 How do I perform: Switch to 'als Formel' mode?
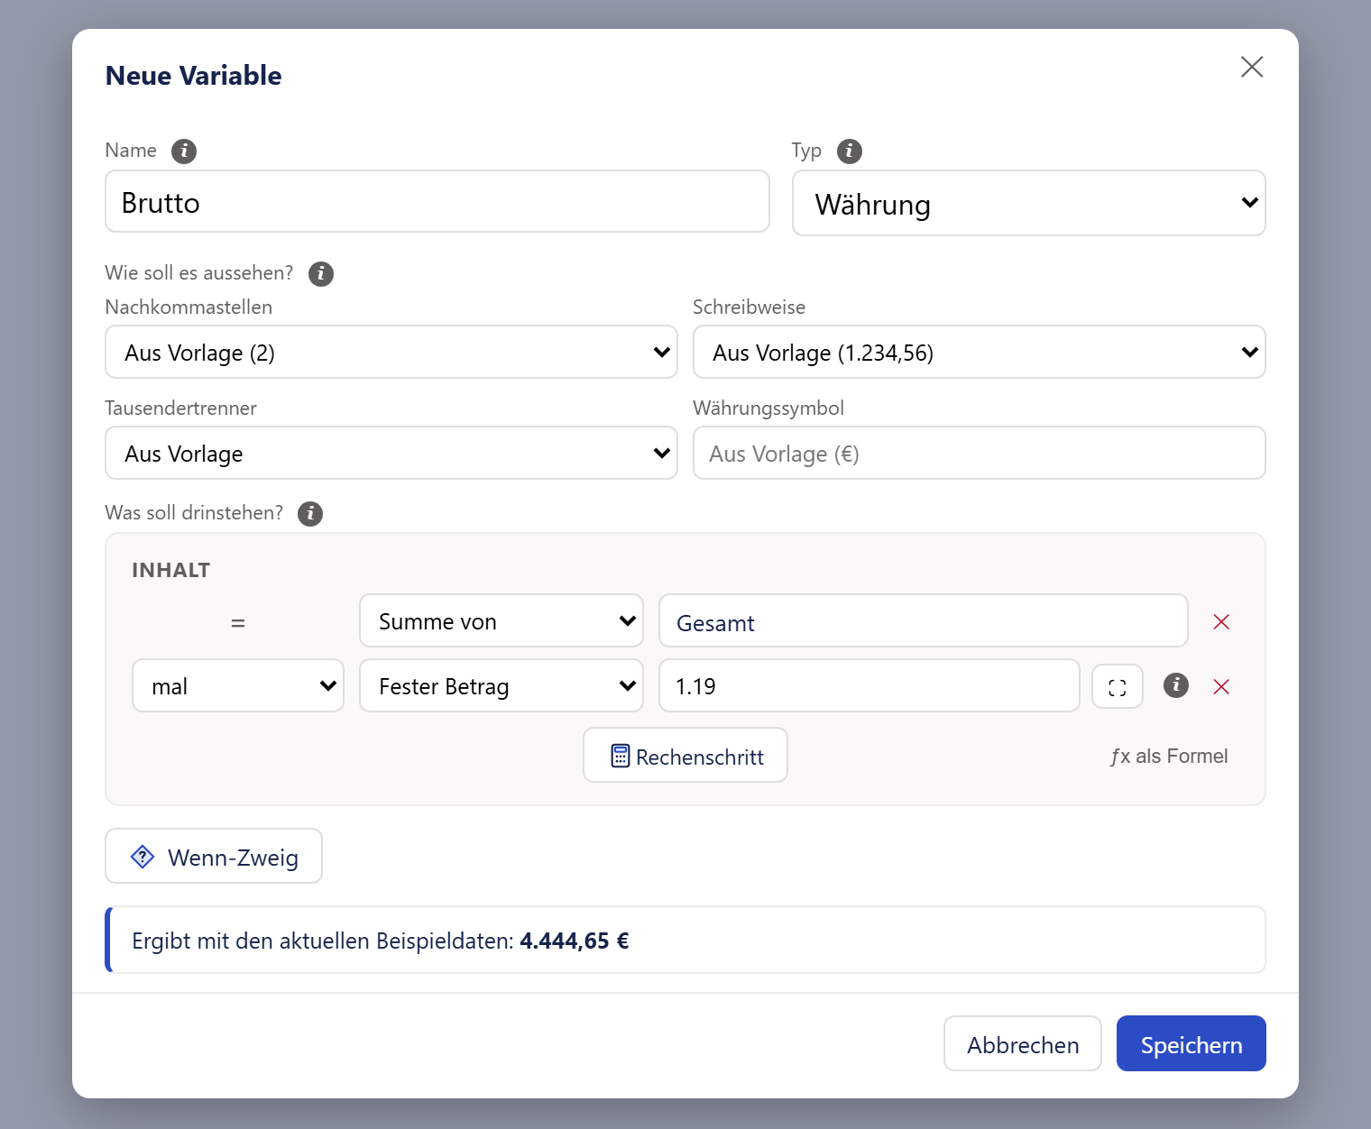coord(1169,756)
